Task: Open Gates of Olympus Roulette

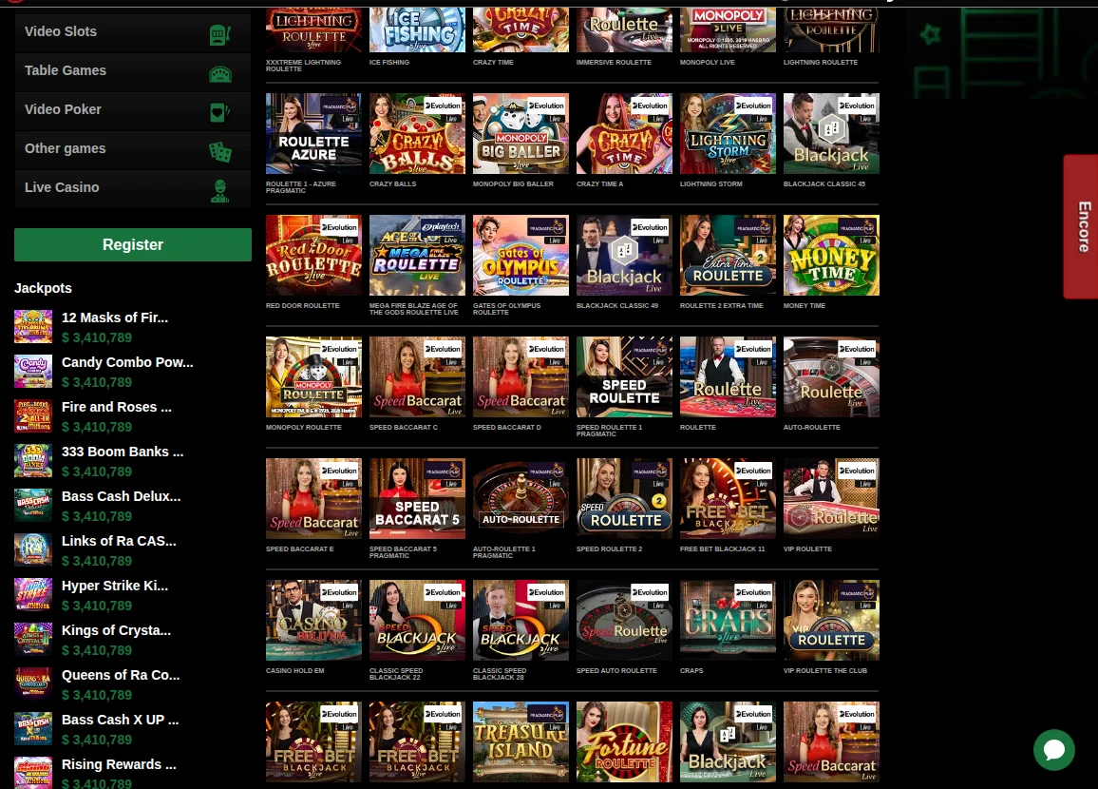Action: tap(521, 255)
